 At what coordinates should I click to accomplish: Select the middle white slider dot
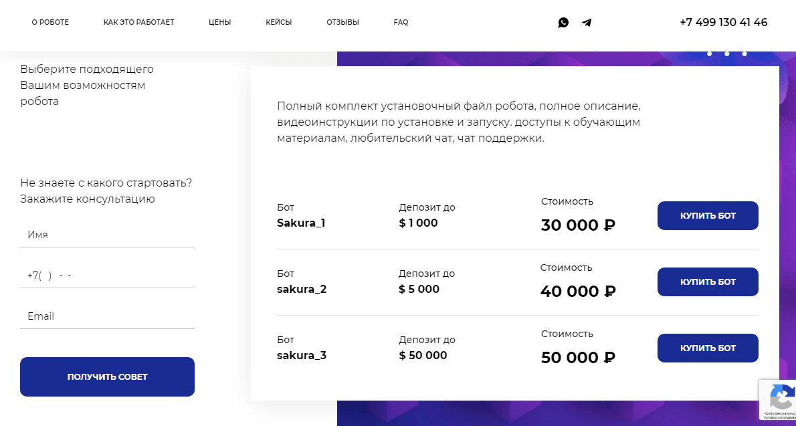coord(727,54)
